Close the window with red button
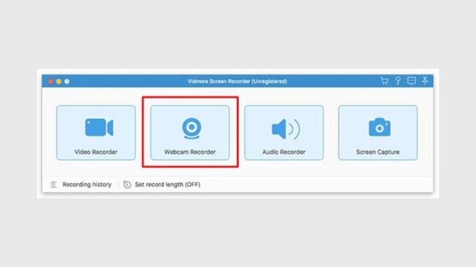The image size is (476, 267). [x=51, y=81]
